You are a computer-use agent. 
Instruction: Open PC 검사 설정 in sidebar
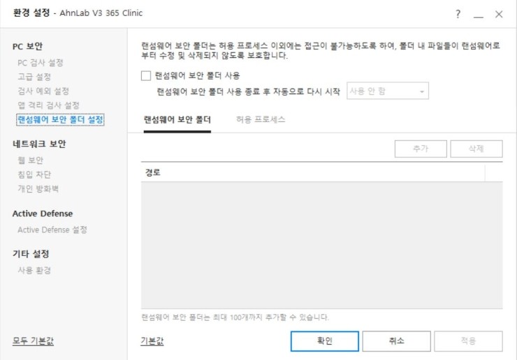coord(41,63)
